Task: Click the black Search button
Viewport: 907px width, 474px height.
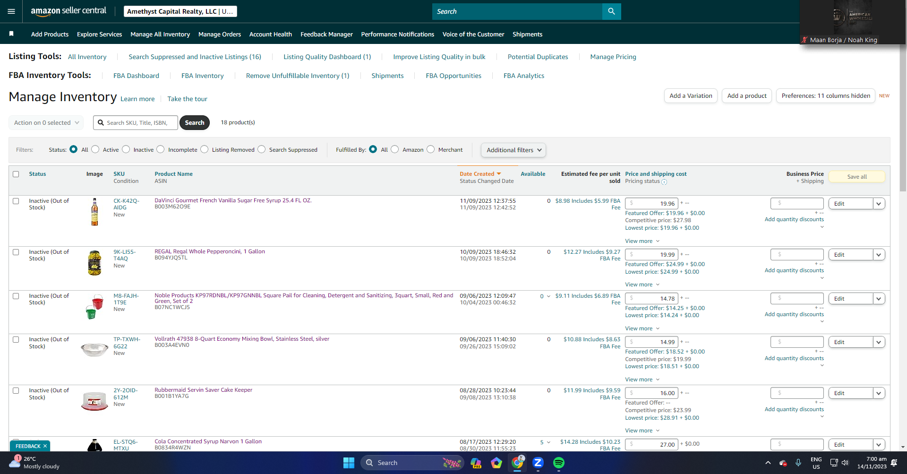Action: click(195, 122)
